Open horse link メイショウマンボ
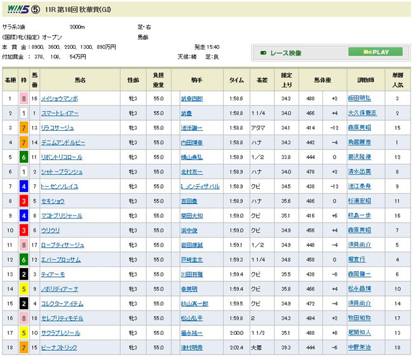Screen dimensions: 413x357 pyautogui.click(x=58, y=98)
